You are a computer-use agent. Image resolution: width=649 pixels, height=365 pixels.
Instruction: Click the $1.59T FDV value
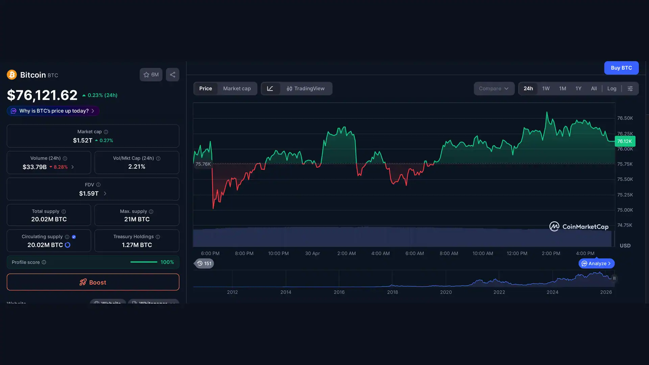(x=89, y=194)
